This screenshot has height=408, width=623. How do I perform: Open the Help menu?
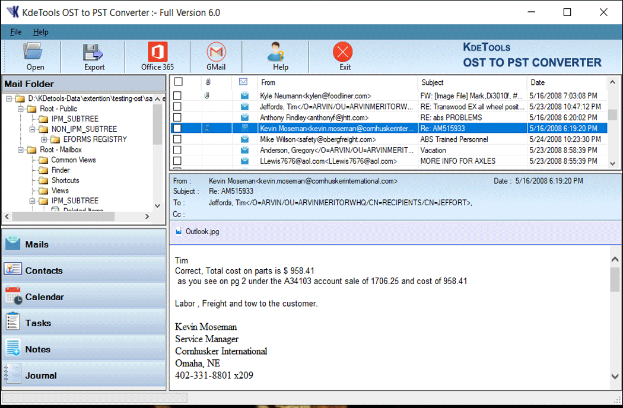pyautogui.click(x=40, y=32)
